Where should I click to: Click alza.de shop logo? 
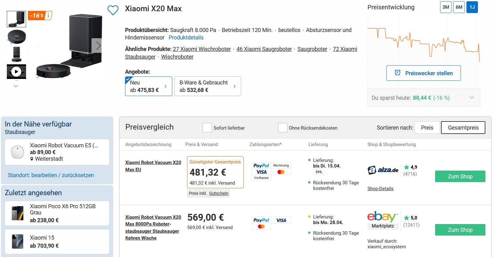pyautogui.click(x=383, y=170)
